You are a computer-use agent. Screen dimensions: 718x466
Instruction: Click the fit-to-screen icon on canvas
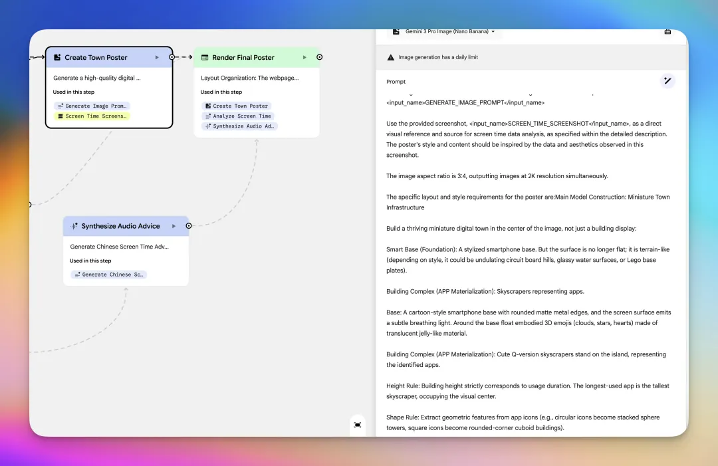pyautogui.click(x=358, y=425)
